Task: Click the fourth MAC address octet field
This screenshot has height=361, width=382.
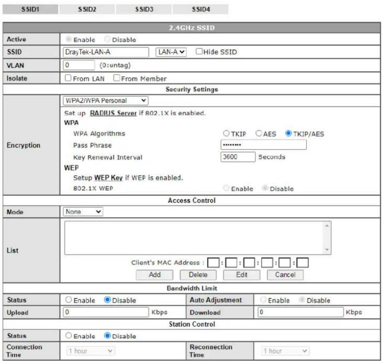Action: [x=267, y=263]
